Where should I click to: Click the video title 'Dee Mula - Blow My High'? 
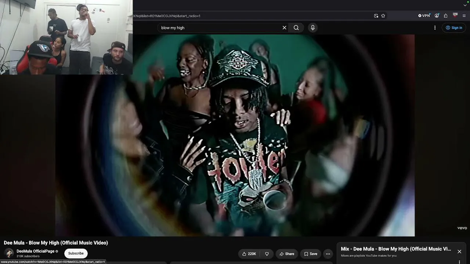(56, 243)
